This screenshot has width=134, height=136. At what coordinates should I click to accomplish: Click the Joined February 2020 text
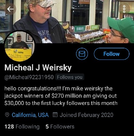pos(86,115)
